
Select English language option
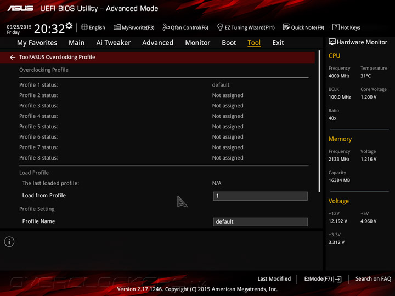(97, 27)
